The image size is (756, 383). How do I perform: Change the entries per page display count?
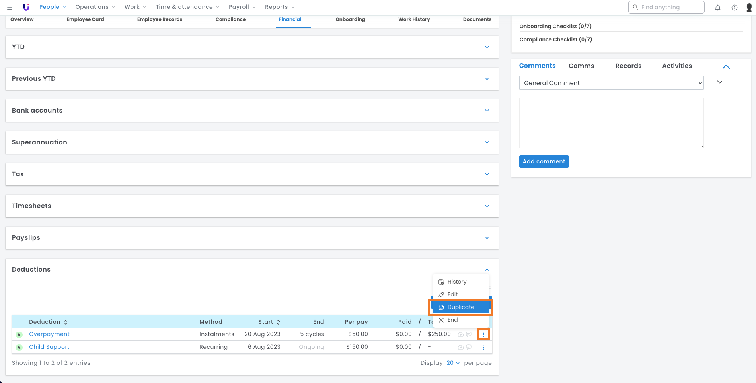(x=453, y=363)
